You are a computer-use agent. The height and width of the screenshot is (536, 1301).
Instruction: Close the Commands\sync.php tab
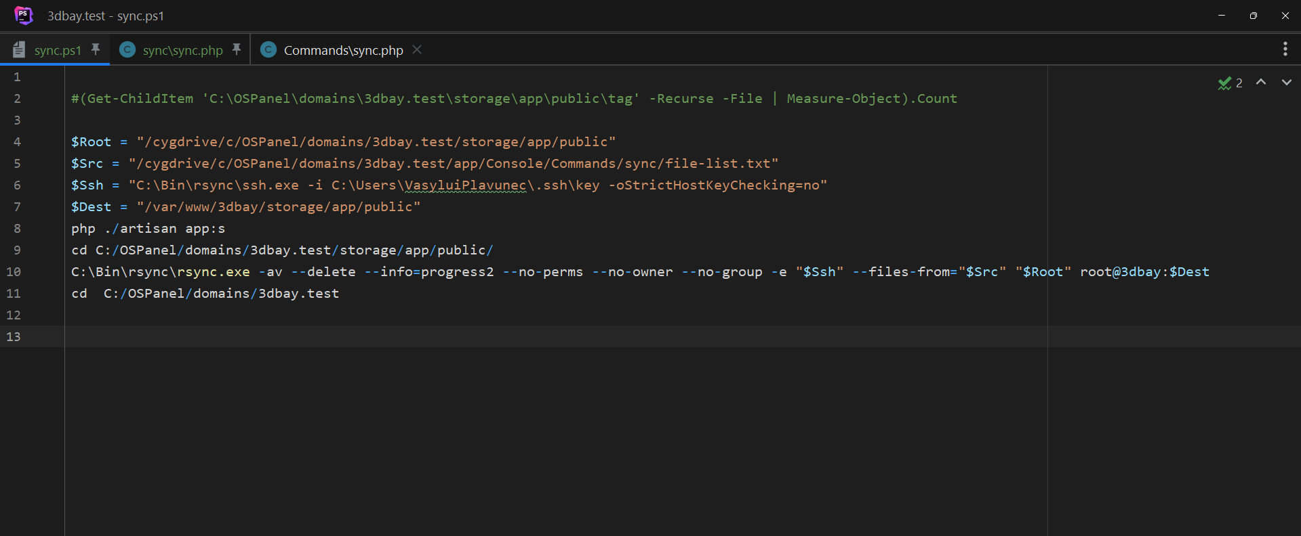(417, 49)
